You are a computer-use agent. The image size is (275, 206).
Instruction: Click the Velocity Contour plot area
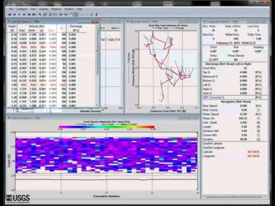[x=105, y=158]
